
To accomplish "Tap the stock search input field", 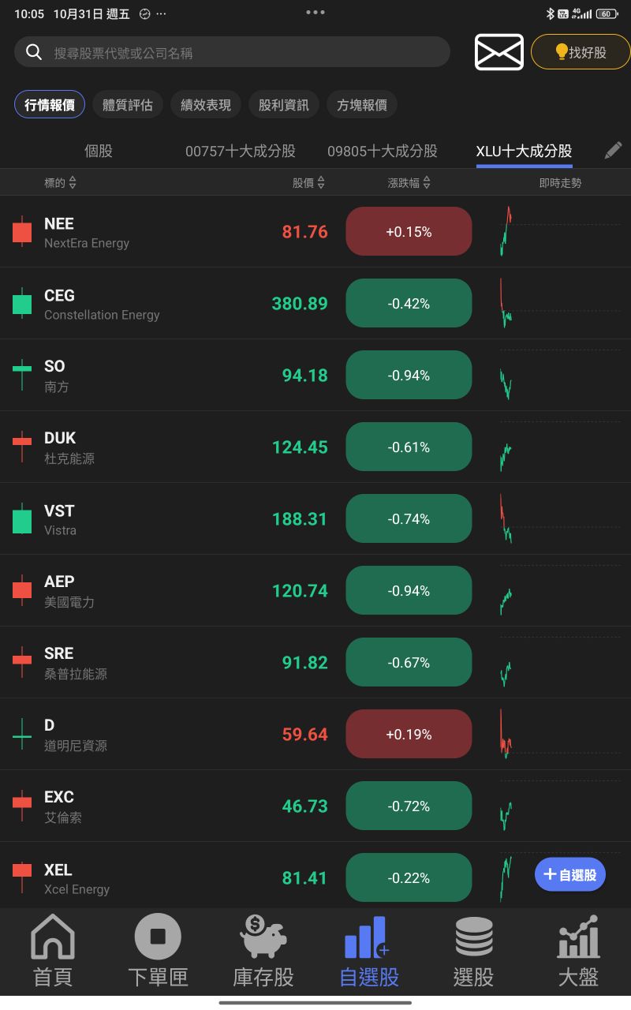I will point(232,51).
